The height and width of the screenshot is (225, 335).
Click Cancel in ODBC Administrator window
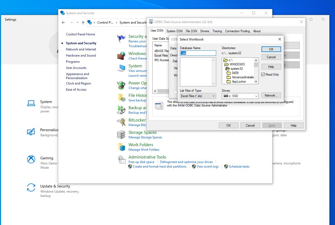[250, 125]
